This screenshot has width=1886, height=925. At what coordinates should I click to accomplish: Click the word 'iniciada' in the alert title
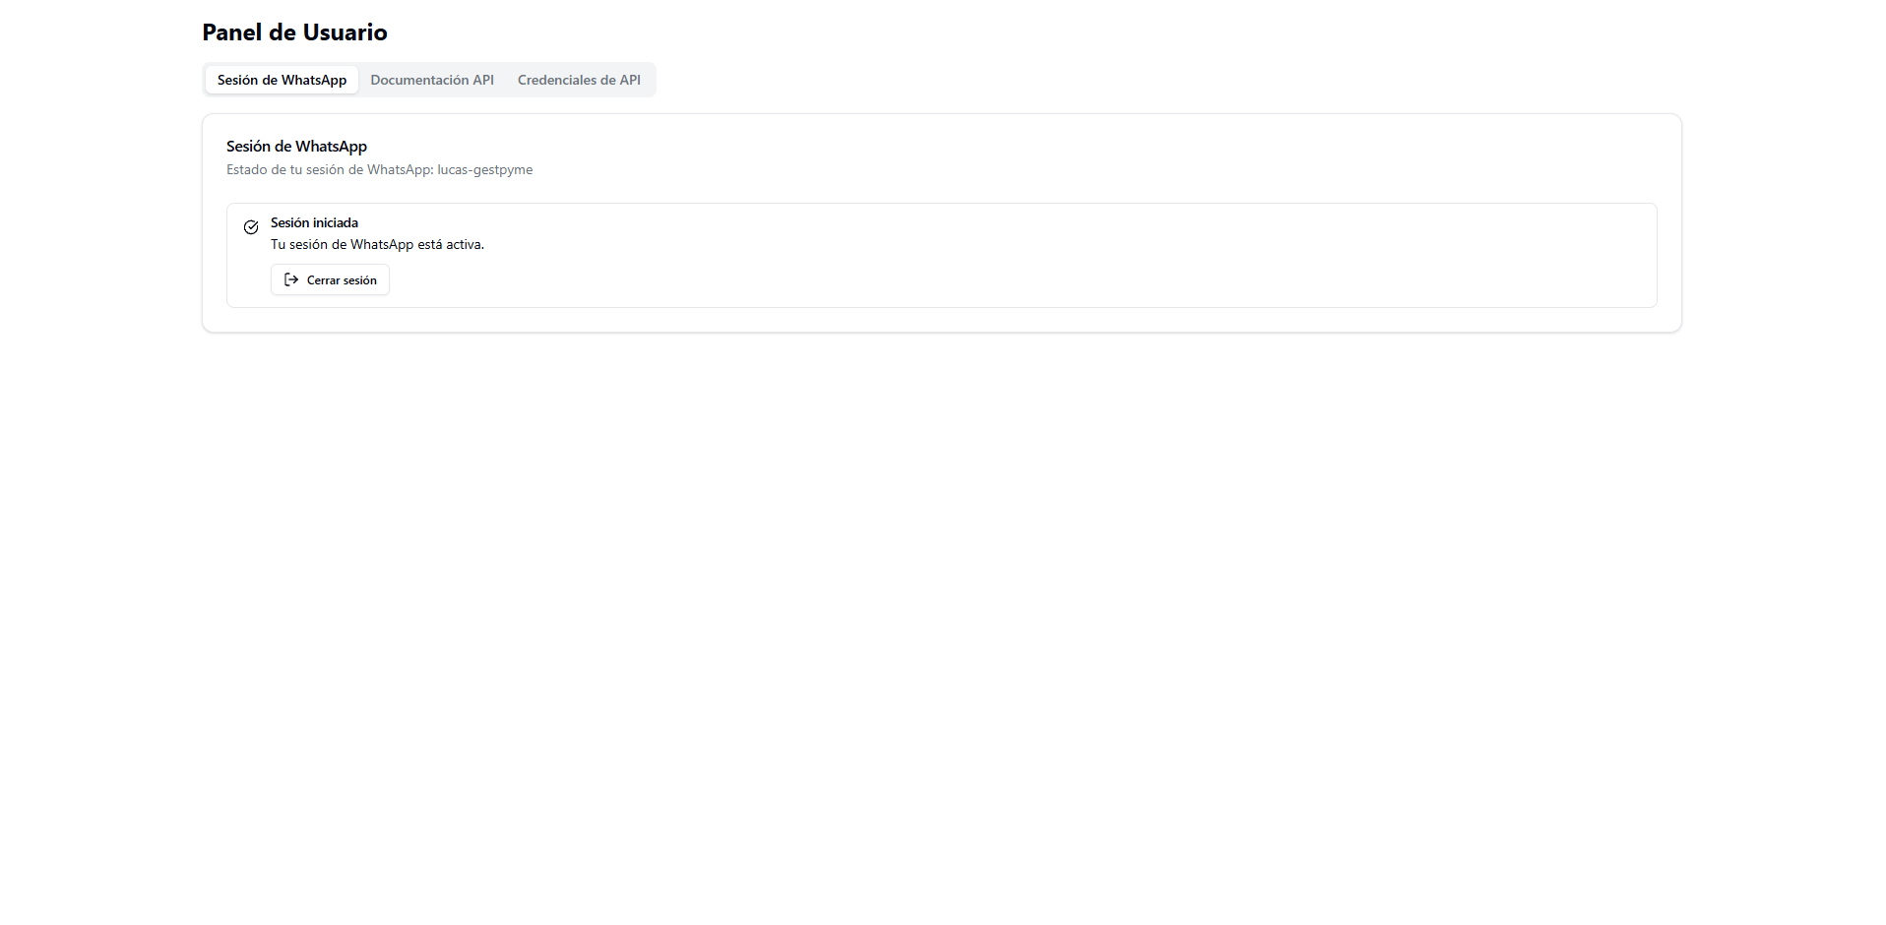(336, 222)
